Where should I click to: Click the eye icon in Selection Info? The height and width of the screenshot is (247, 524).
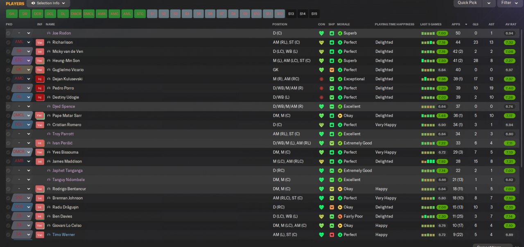[34, 3]
